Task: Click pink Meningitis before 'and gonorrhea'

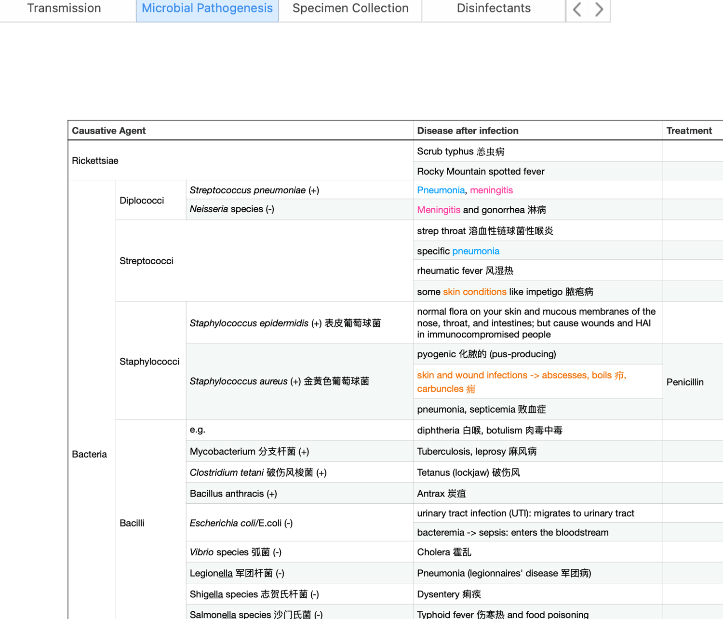Action: pos(439,210)
